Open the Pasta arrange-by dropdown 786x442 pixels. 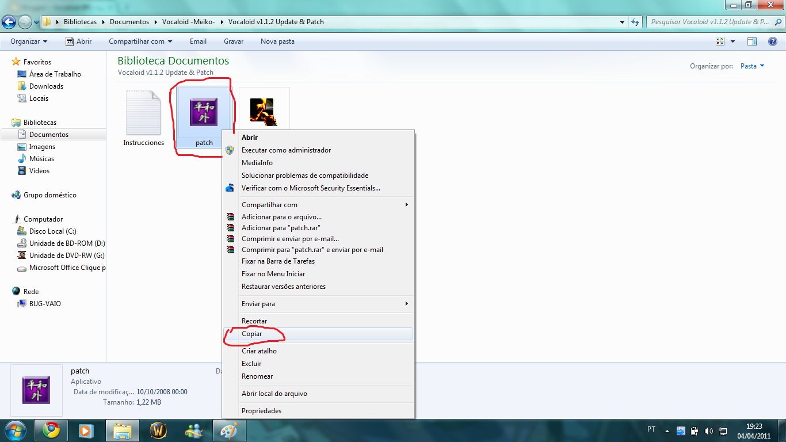coord(752,66)
